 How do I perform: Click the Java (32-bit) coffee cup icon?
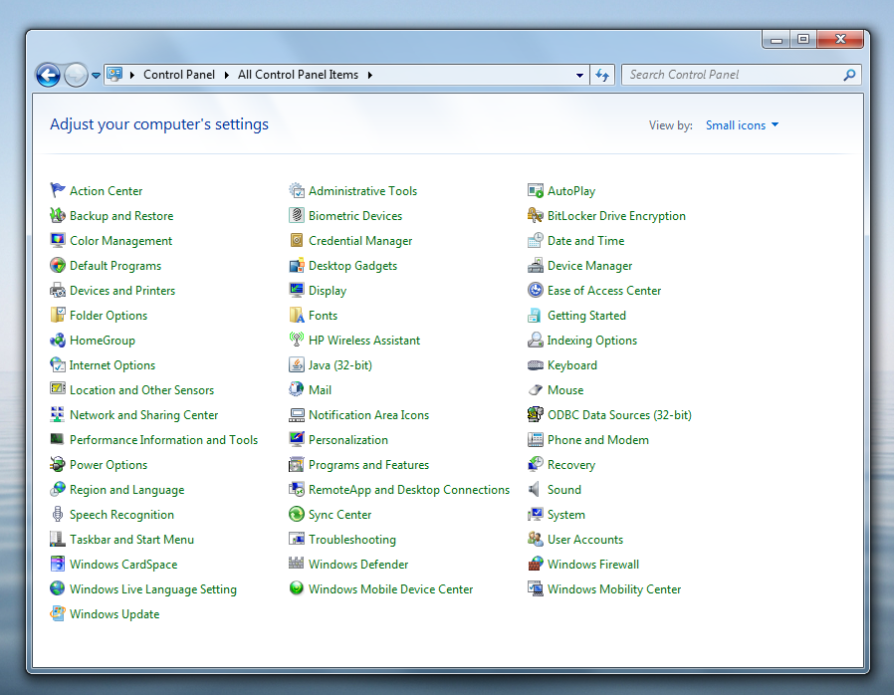(297, 365)
